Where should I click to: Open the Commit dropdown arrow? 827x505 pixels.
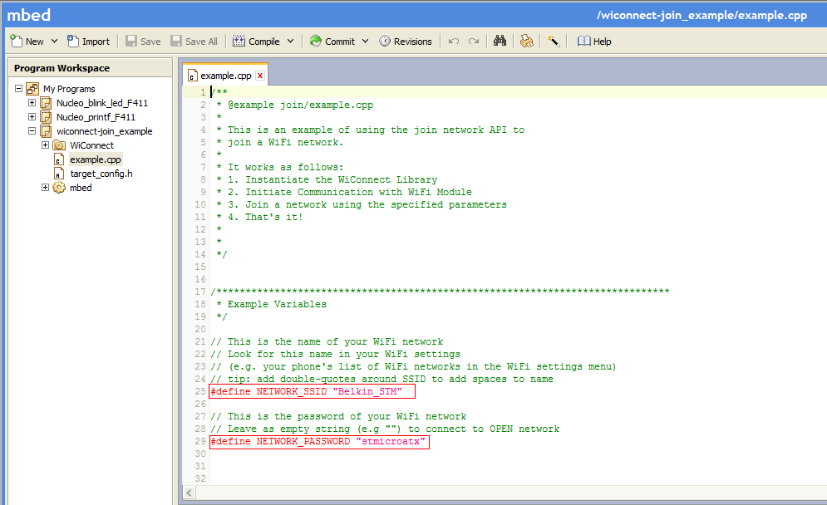(x=365, y=41)
